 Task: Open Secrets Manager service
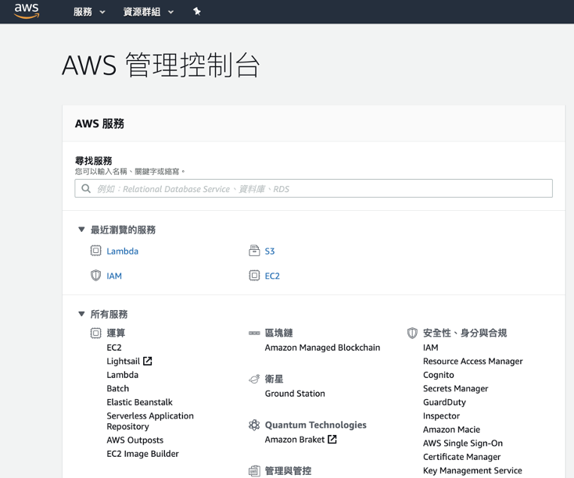pos(456,389)
